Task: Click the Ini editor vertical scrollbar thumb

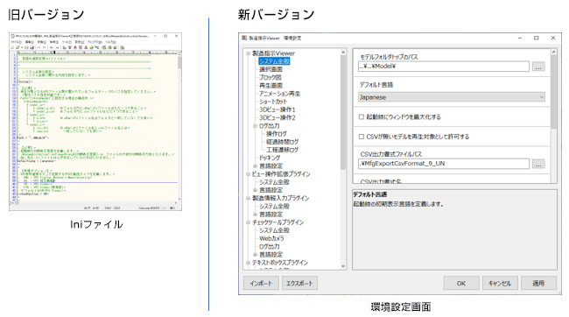Action: (x=179, y=62)
